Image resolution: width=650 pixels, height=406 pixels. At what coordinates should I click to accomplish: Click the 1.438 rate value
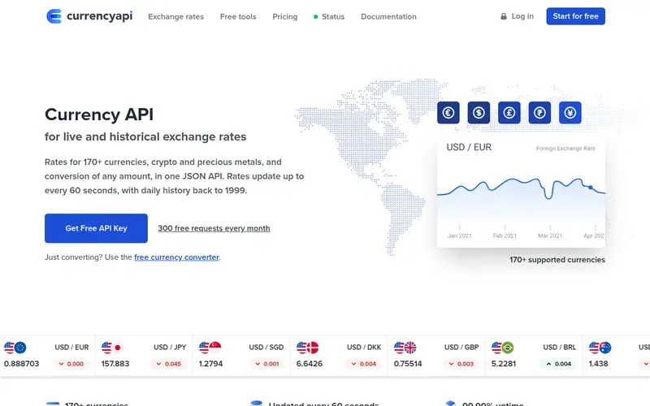(599, 364)
